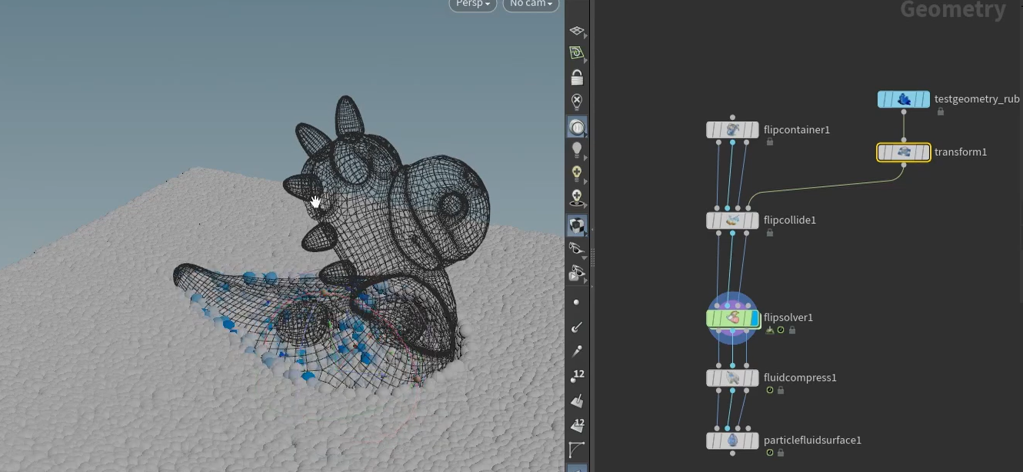Toggle display point normals icon
Viewport: 1023px width, 472px height.
(x=576, y=327)
